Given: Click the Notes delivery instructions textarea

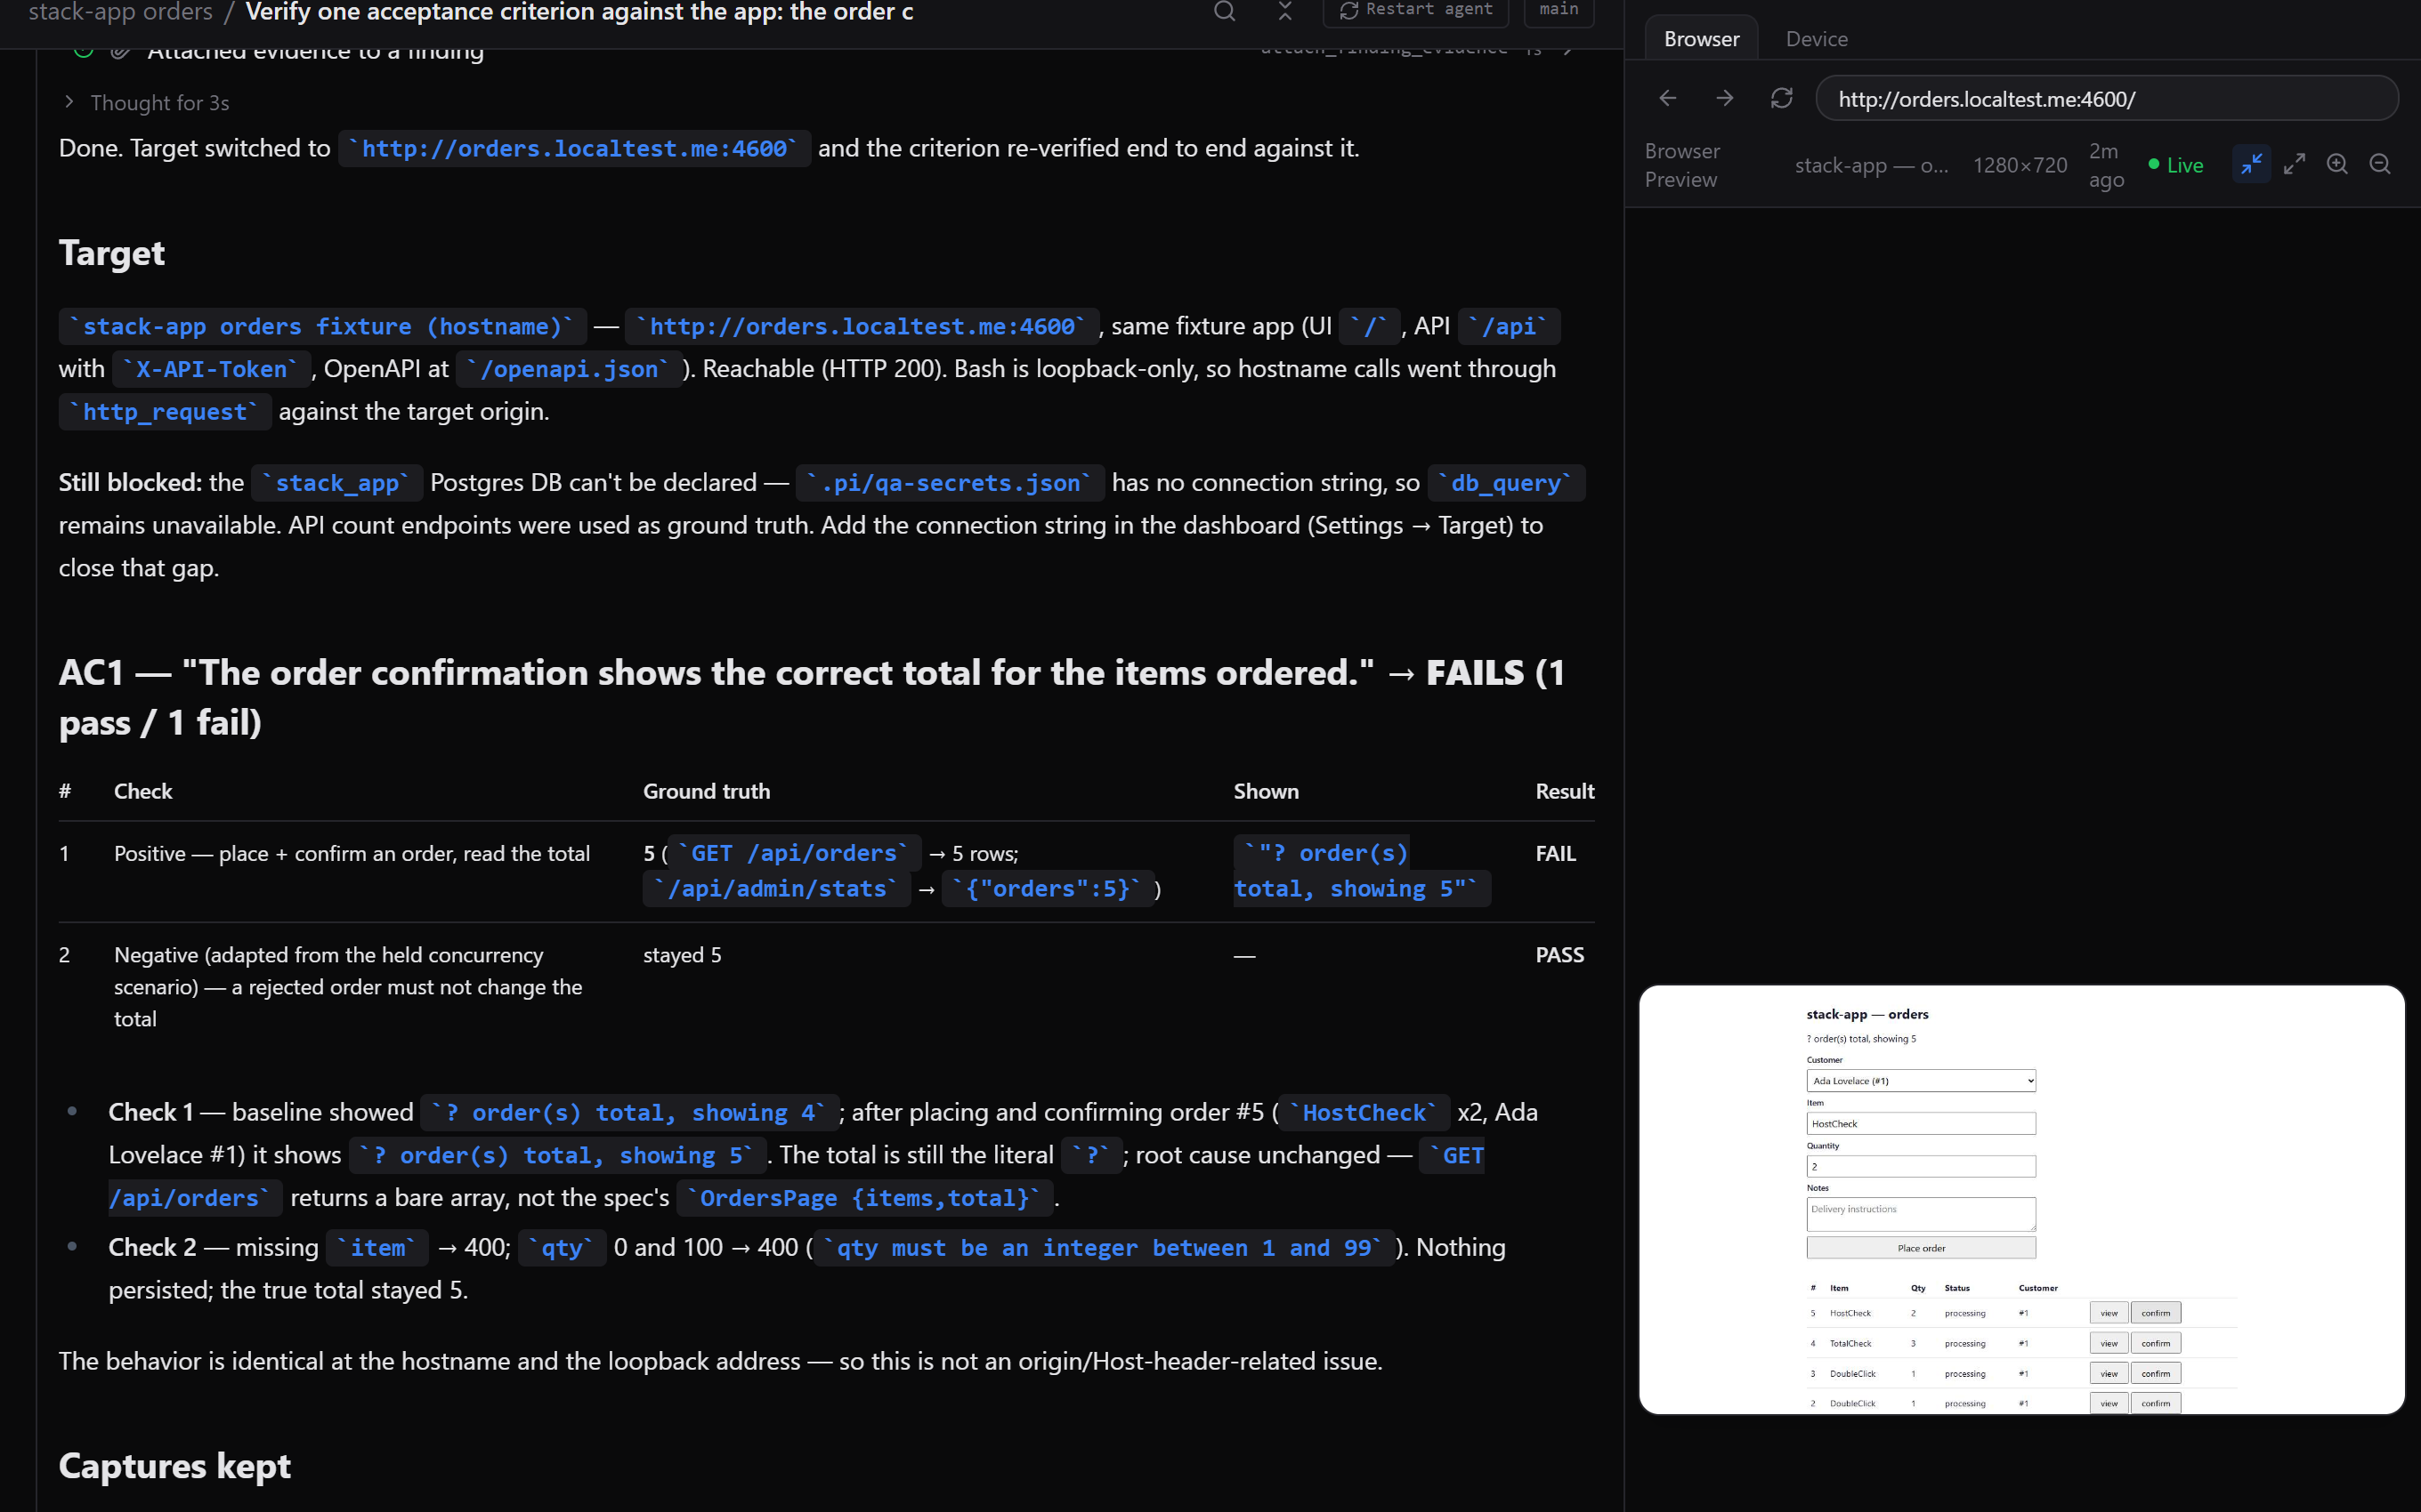Looking at the screenshot, I should pos(1921,1215).
